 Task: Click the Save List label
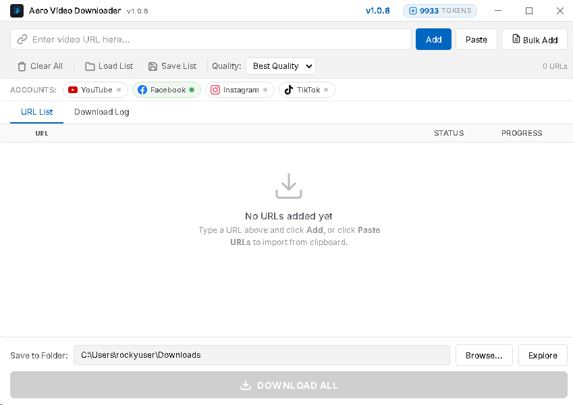click(x=179, y=66)
